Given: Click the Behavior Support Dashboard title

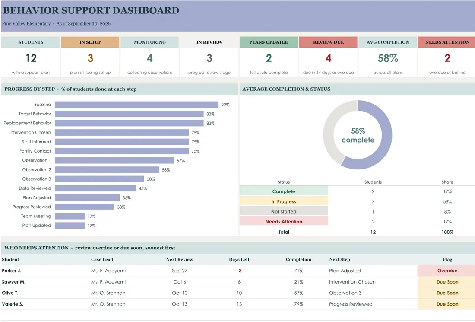Looking at the screenshot, I should [x=91, y=10].
